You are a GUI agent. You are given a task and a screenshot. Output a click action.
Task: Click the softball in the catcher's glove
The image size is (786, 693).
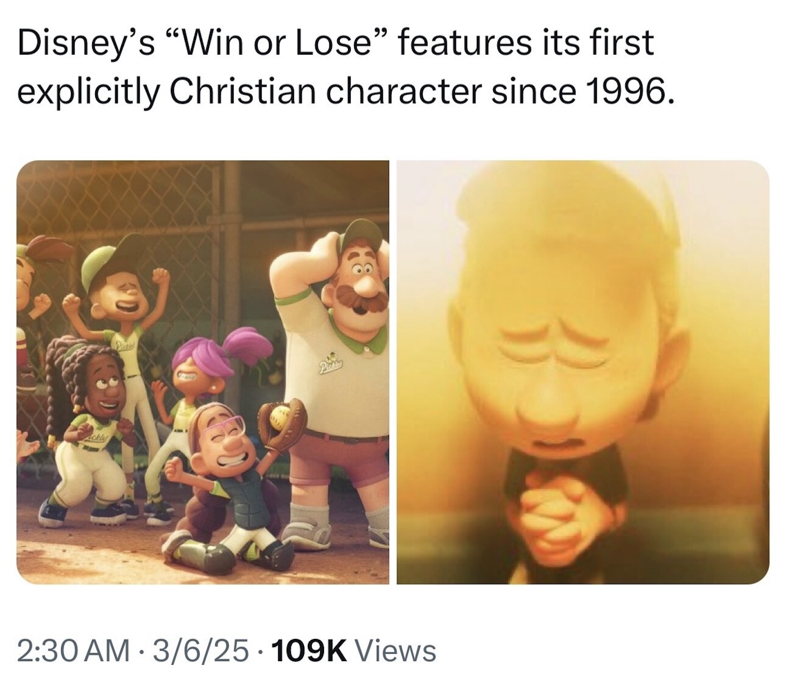coord(279,412)
